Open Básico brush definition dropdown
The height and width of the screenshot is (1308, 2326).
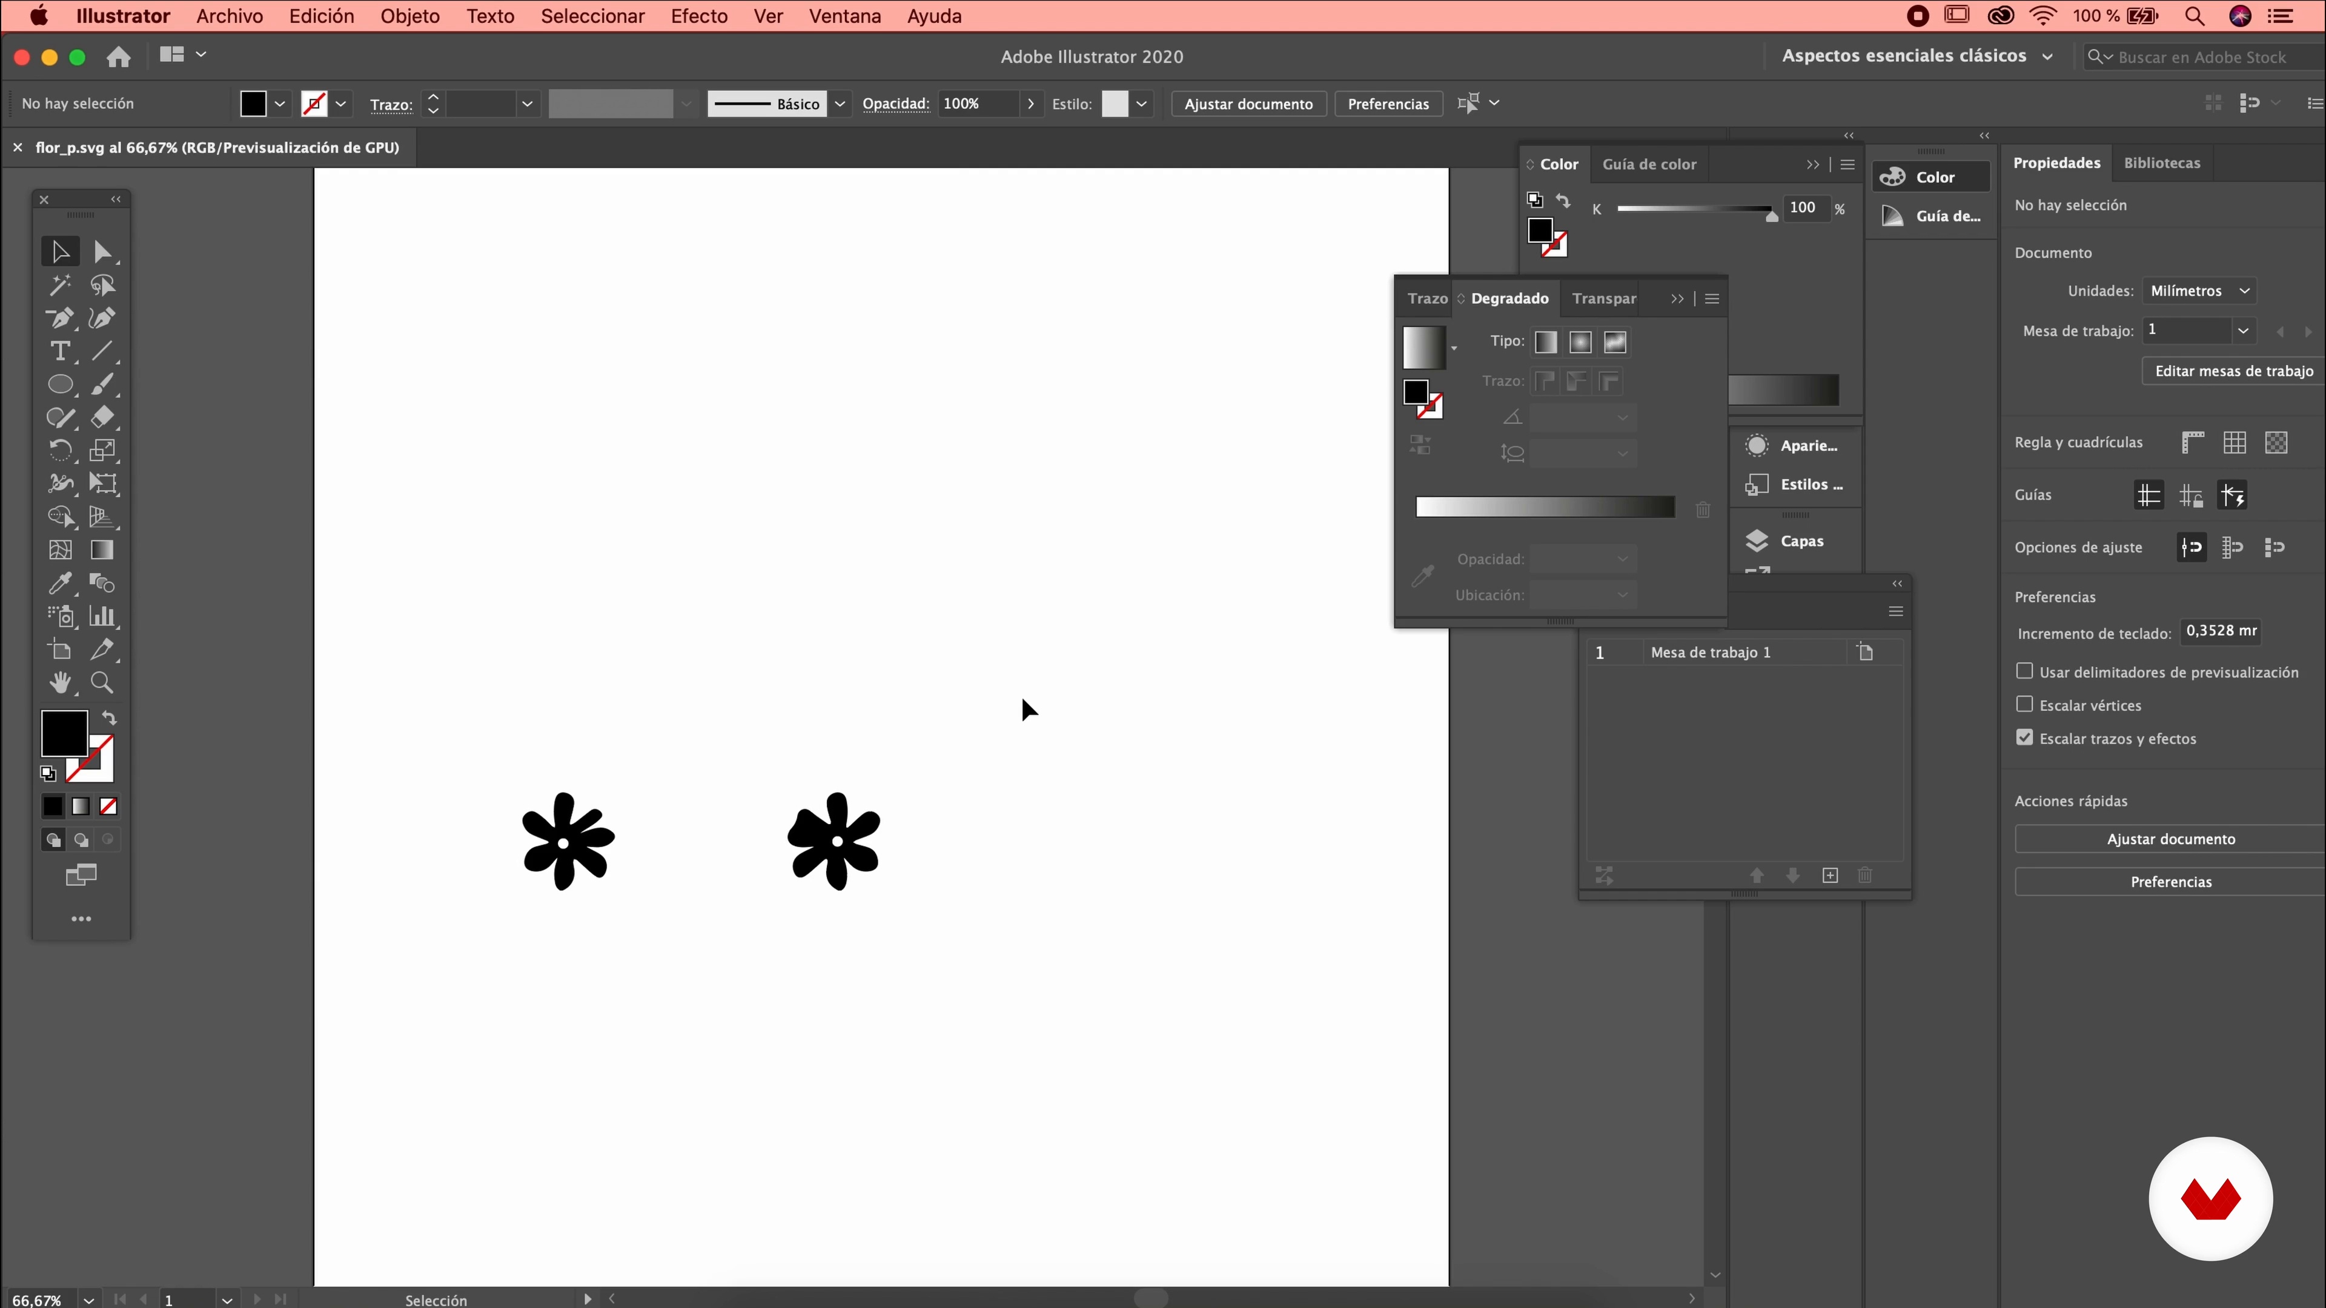click(x=840, y=104)
